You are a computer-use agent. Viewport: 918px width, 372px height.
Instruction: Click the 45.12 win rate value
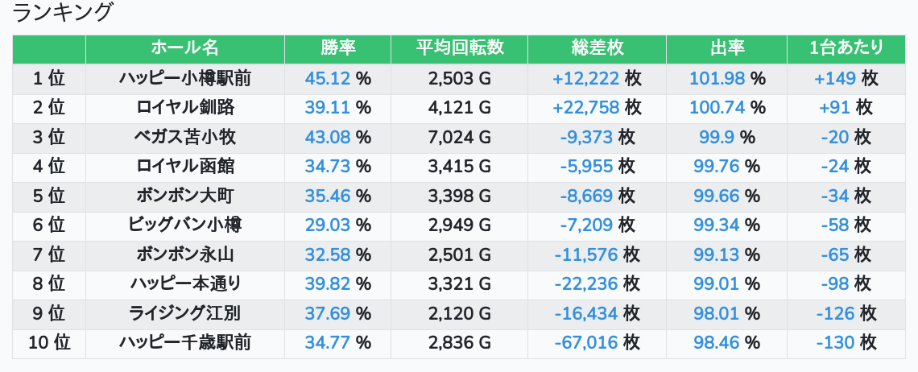(327, 78)
